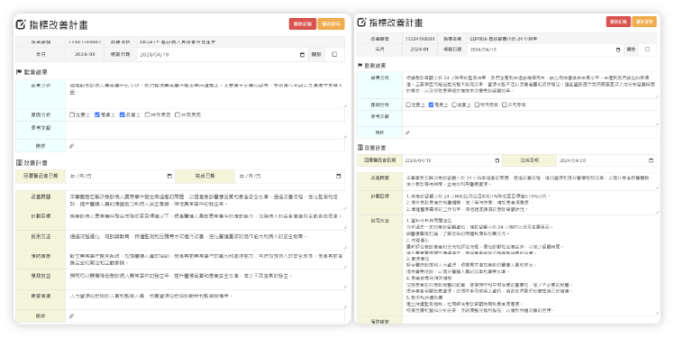Click the empty 完成日期 date field, left form

pos(289,176)
